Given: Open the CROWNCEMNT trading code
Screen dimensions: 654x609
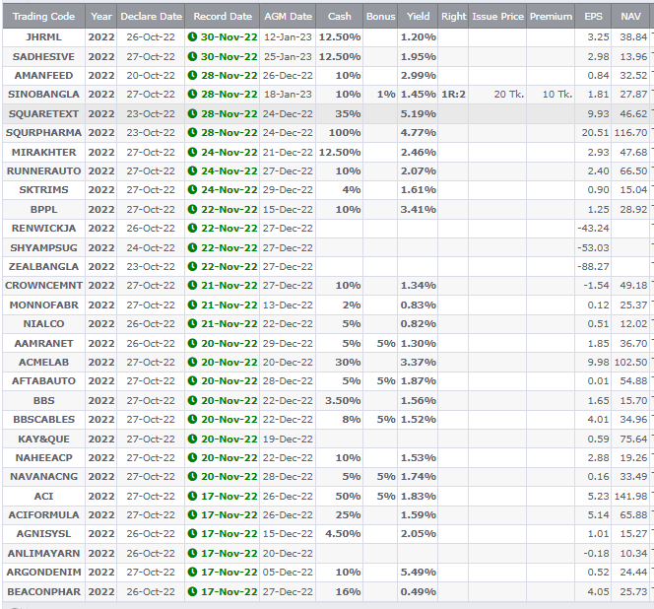Looking at the screenshot, I should tap(43, 286).
